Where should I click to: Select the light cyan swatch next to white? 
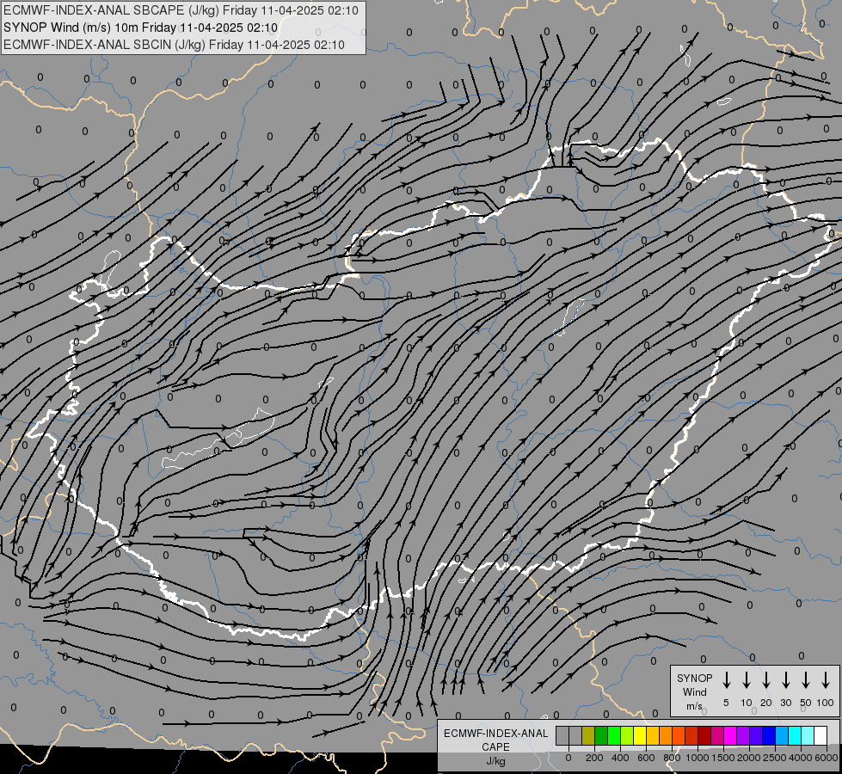(x=808, y=735)
